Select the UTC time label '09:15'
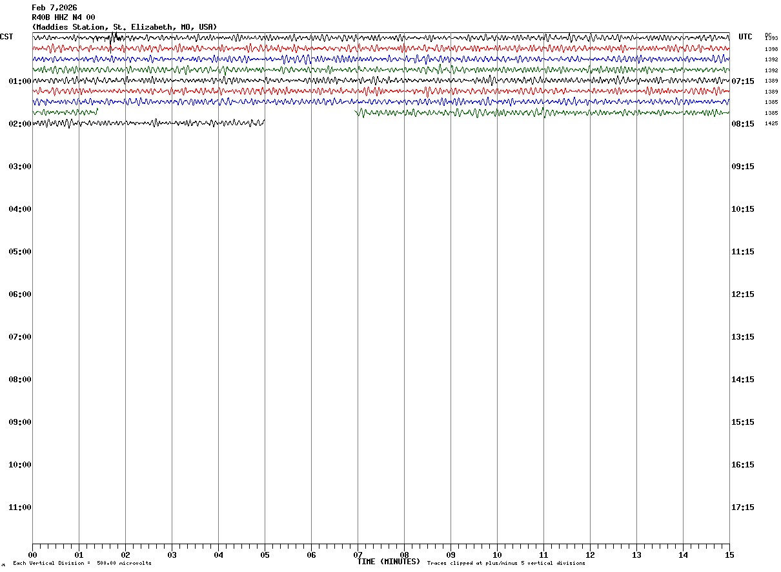Screen dimensions: 781x572 tap(743, 167)
